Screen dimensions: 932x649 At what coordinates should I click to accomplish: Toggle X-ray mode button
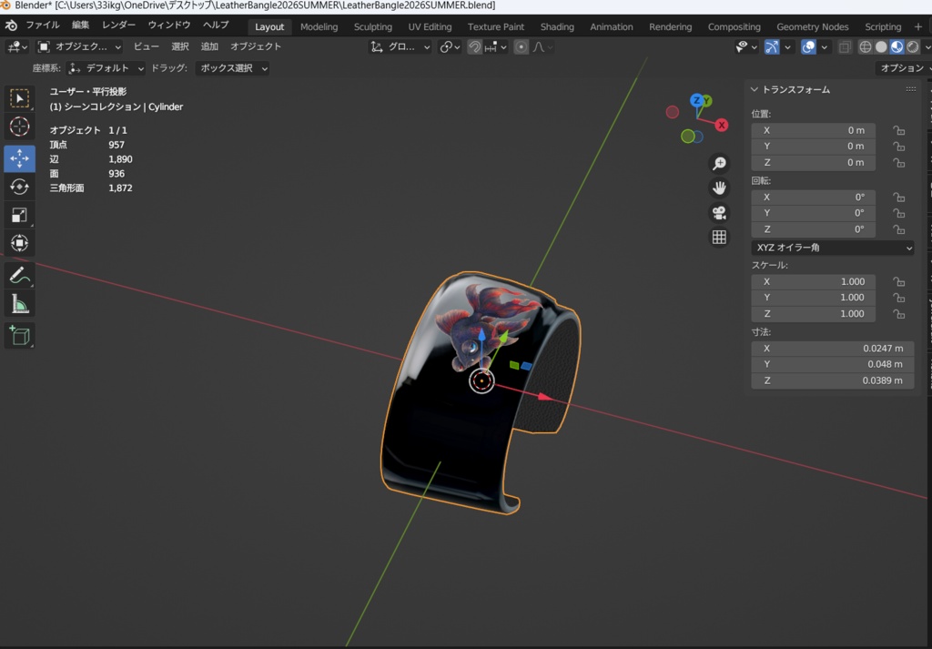click(x=845, y=47)
